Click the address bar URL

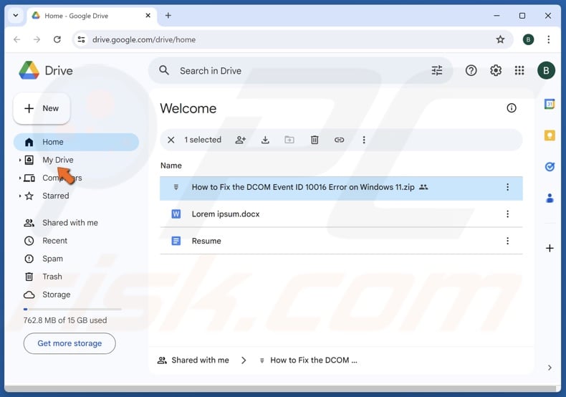144,39
